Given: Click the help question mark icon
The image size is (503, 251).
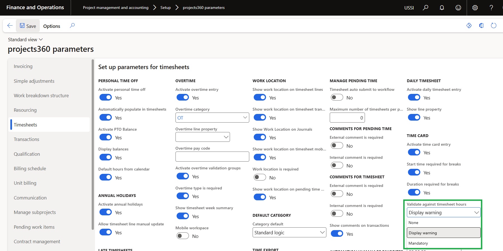Looking at the screenshot, I should [x=491, y=8].
